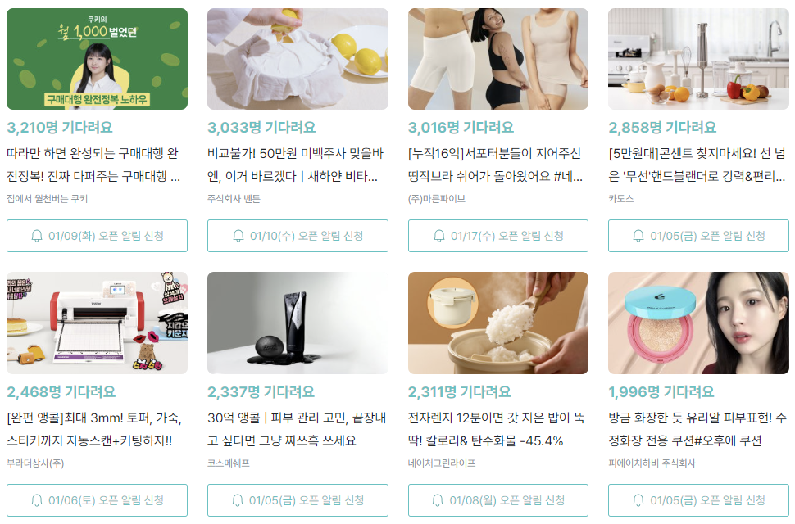
Task: Click bell icon on 01/17(수) alert button
Action: click(x=439, y=236)
